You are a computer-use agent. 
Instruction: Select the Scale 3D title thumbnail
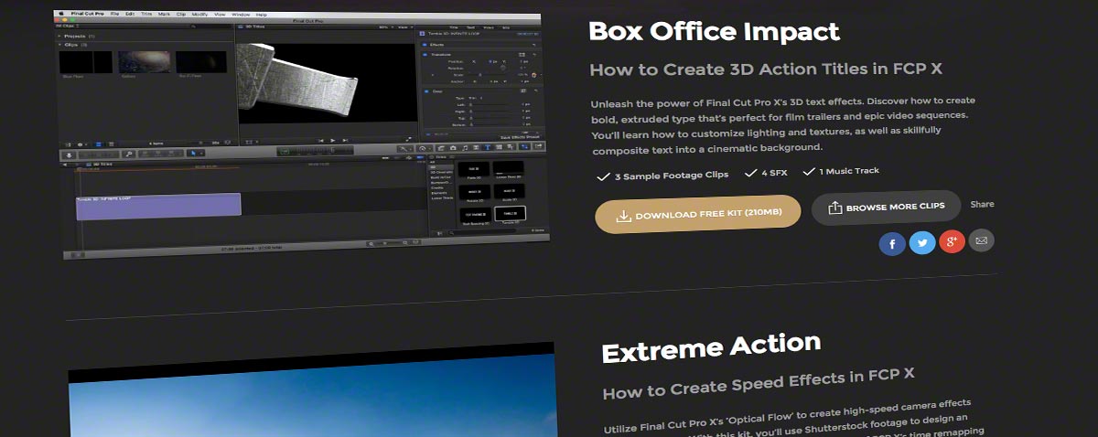(509, 191)
